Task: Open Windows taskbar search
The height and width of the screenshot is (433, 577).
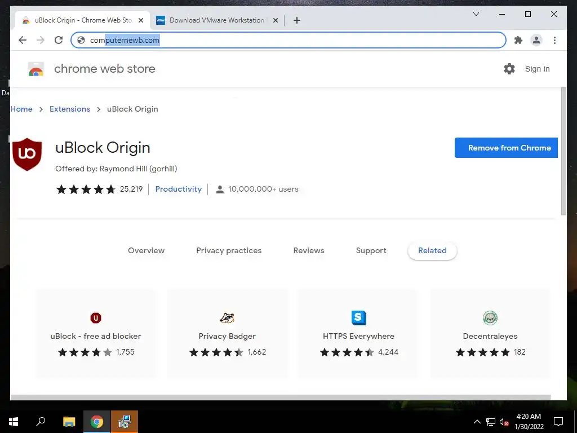Action: (41, 422)
